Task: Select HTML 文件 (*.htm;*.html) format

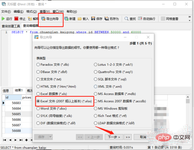Action: [x=56, y=87]
